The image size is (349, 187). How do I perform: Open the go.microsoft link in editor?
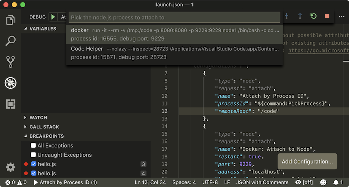click(x=318, y=51)
